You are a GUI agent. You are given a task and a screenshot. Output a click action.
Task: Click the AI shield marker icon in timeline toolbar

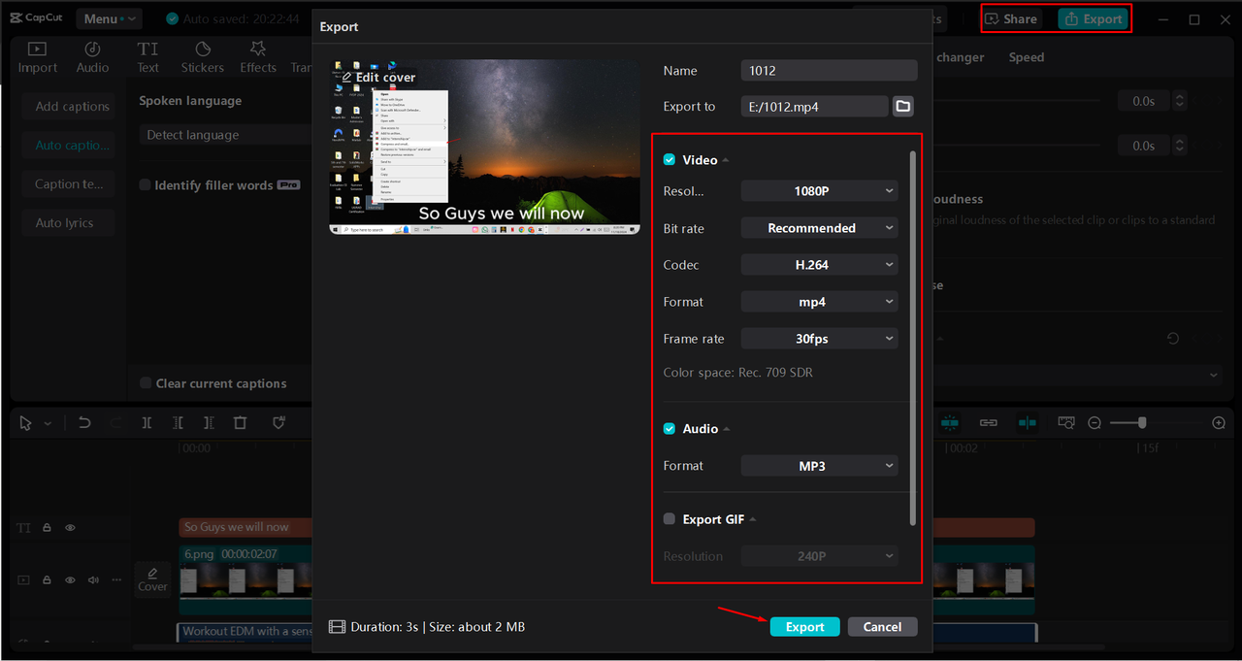(x=278, y=423)
